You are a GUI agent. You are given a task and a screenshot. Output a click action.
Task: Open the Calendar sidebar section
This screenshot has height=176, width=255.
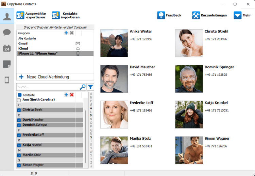click(7, 48)
